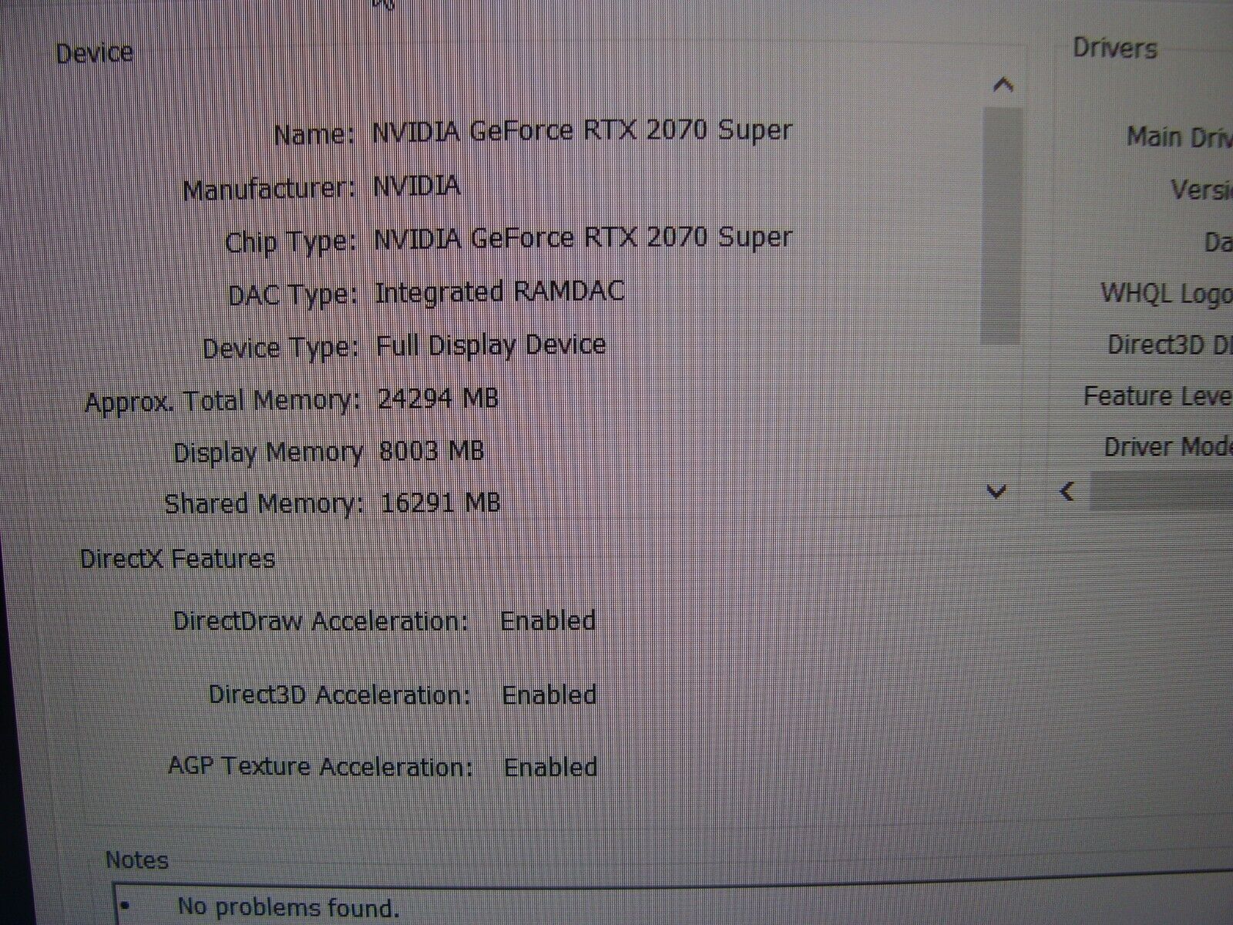Click the 'Chip Type:' label
The width and height of the screenshot is (1233, 925).
click(x=291, y=243)
